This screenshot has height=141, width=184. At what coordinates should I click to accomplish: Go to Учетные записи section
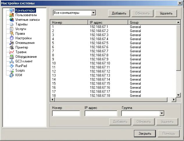pos(28,20)
